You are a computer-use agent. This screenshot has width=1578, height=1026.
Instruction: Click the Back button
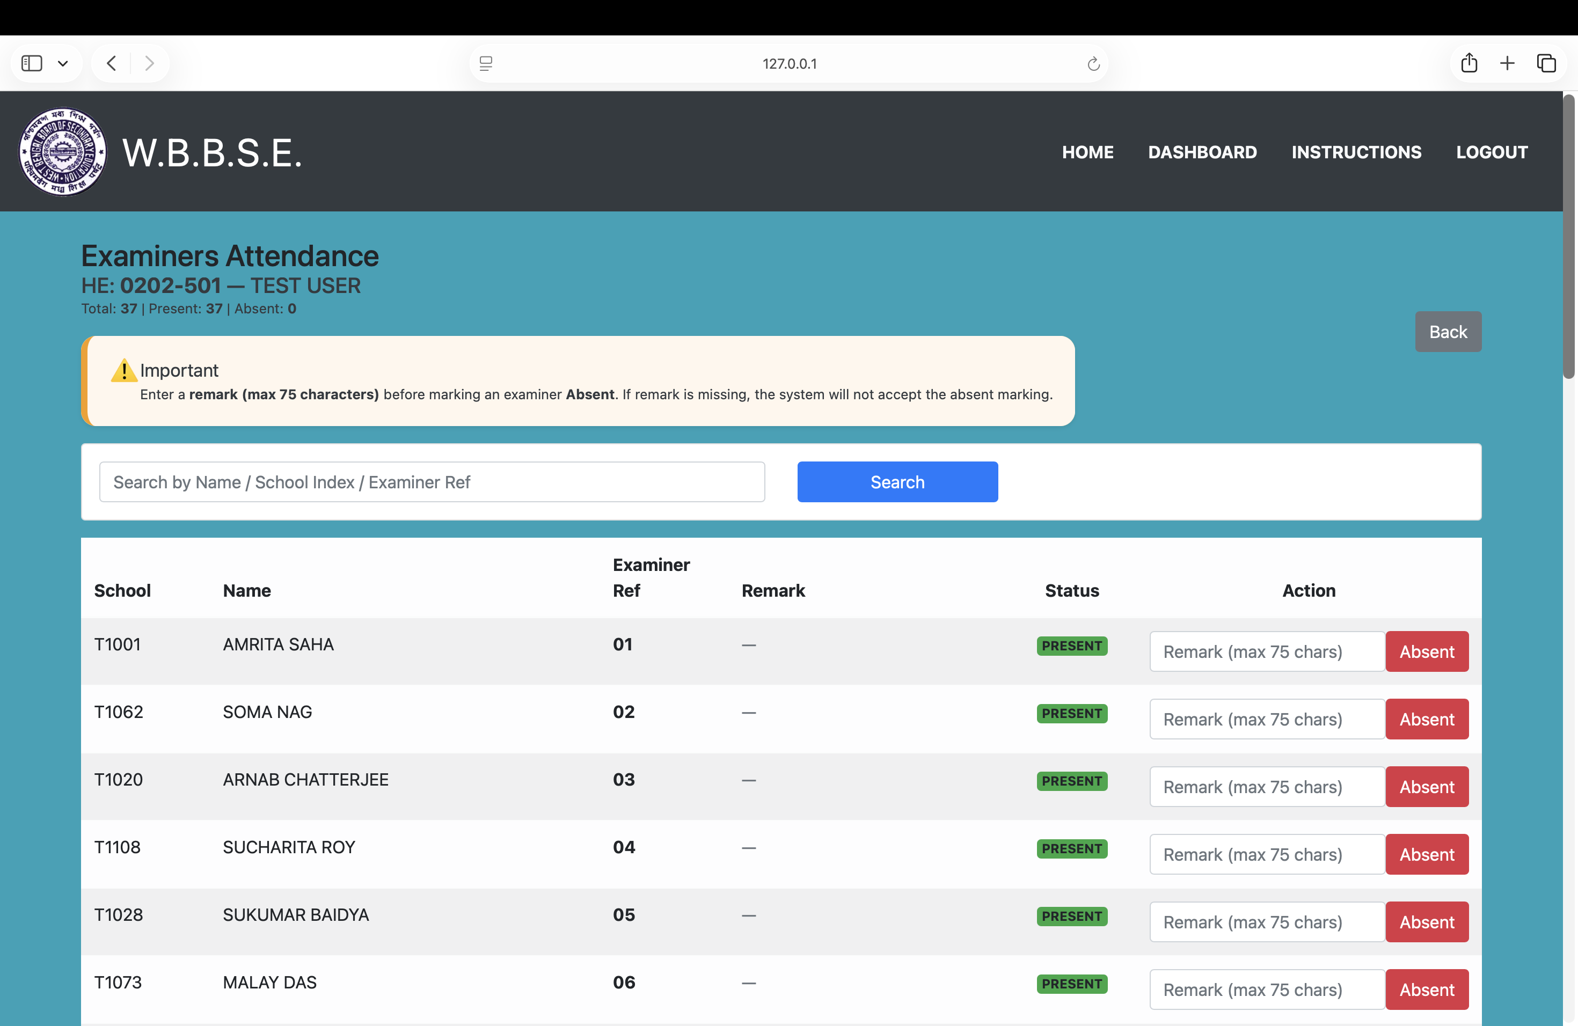pyautogui.click(x=1448, y=332)
